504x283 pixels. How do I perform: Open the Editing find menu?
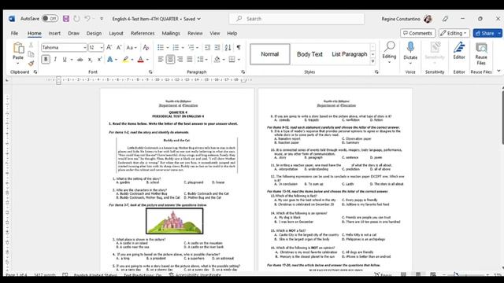click(389, 53)
